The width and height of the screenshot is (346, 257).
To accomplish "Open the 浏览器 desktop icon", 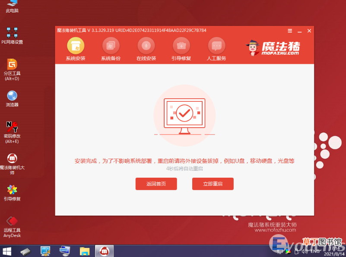I will point(12,99).
